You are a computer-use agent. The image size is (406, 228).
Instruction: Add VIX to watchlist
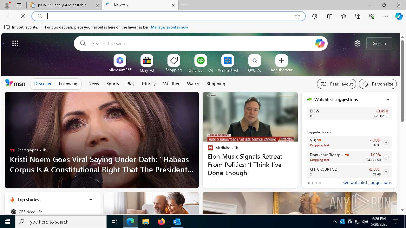(x=386, y=142)
